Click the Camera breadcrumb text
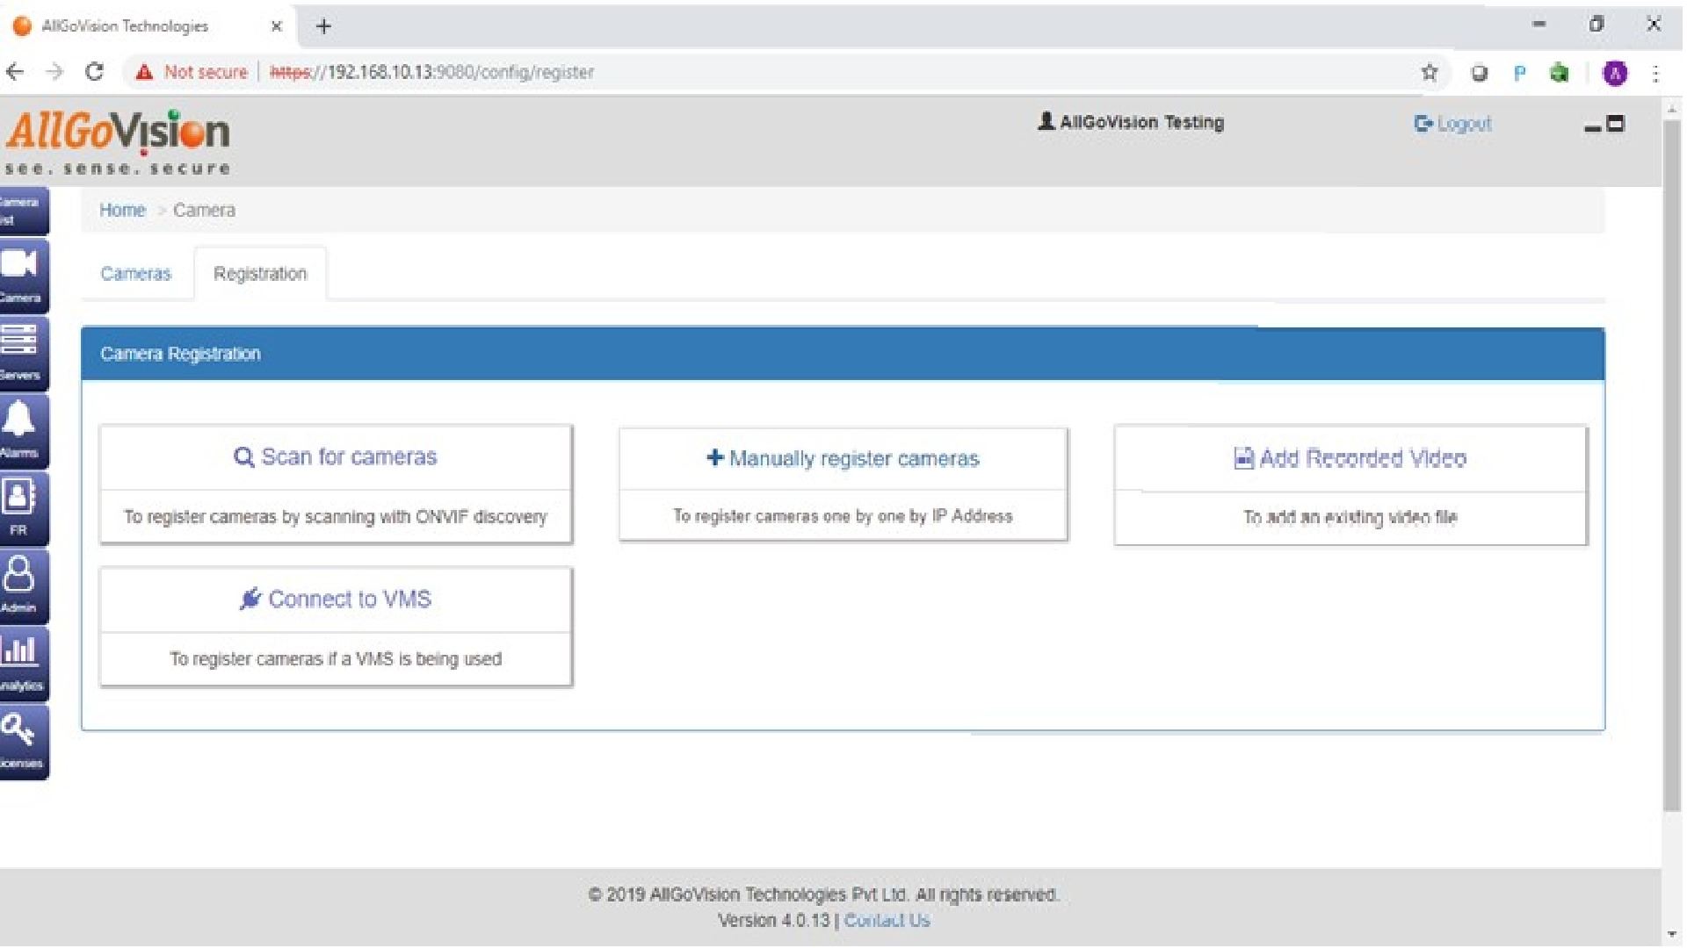 (x=204, y=211)
